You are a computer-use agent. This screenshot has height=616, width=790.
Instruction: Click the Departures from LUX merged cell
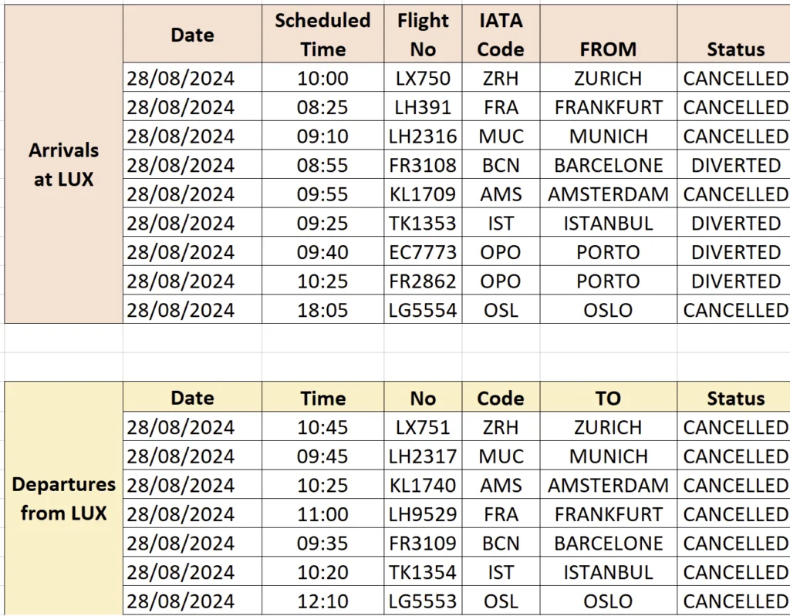63,498
